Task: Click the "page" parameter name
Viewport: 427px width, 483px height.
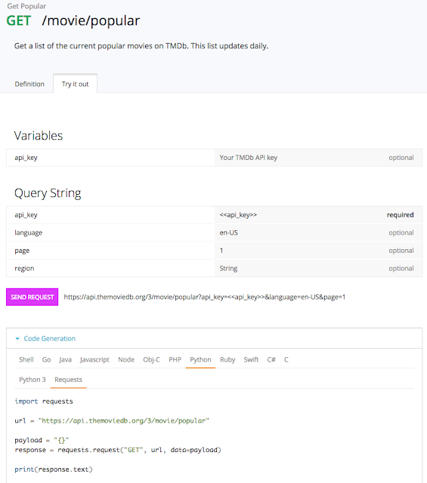Action: pyautogui.click(x=22, y=251)
